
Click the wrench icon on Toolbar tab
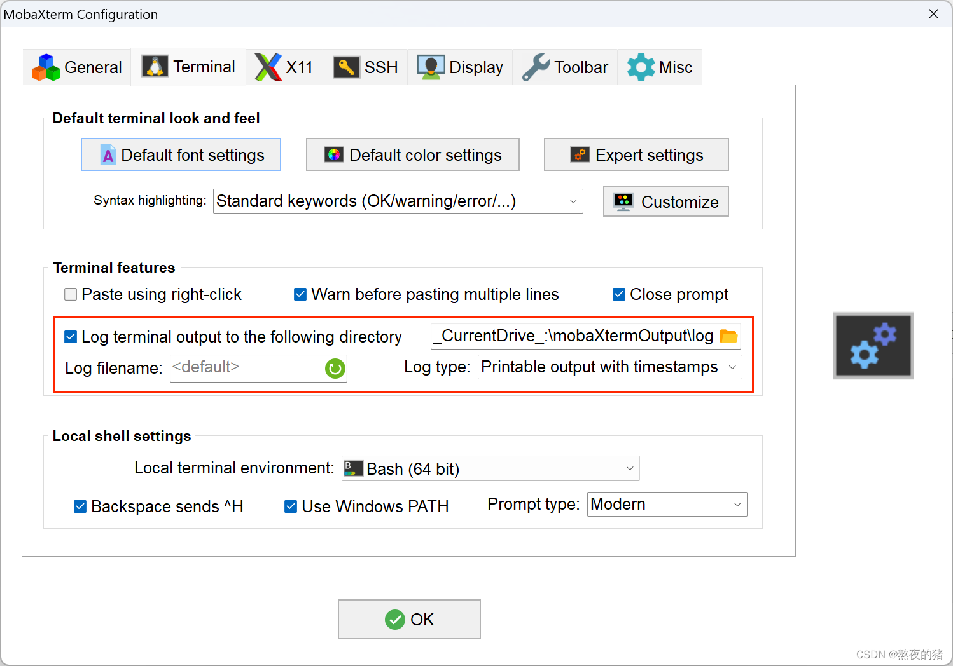536,67
